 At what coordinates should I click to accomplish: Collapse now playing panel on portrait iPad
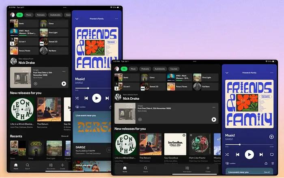click(77, 19)
